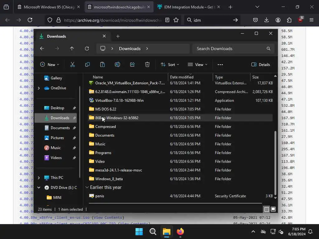Switch to large thumbnails view icon in status bar
Image resolution: width=319 pixels, height=239 pixels.
coord(273,209)
